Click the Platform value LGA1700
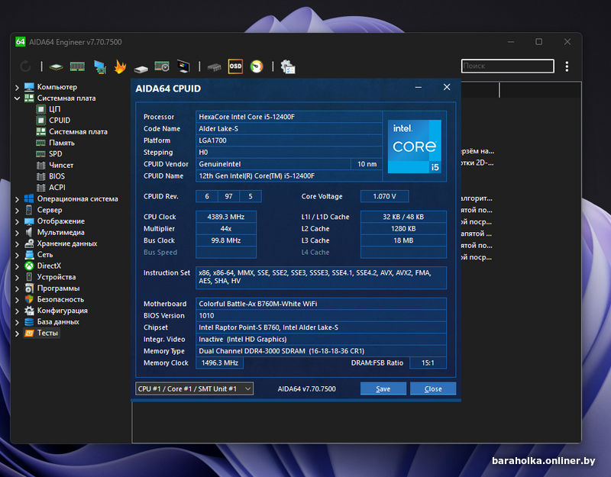The image size is (611, 477). [x=289, y=140]
